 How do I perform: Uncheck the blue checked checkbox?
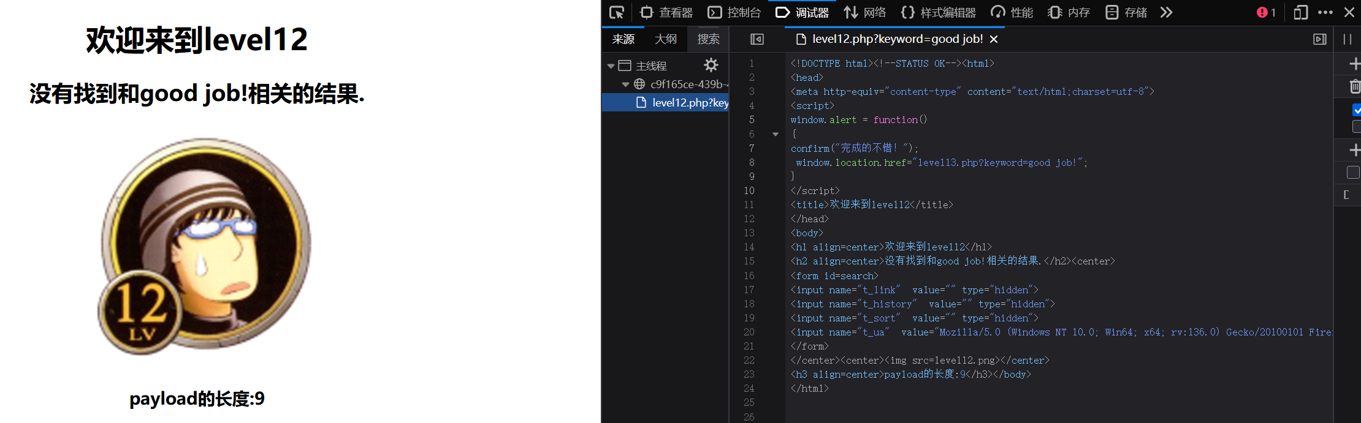pyautogui.click(x=1356, y=110)
